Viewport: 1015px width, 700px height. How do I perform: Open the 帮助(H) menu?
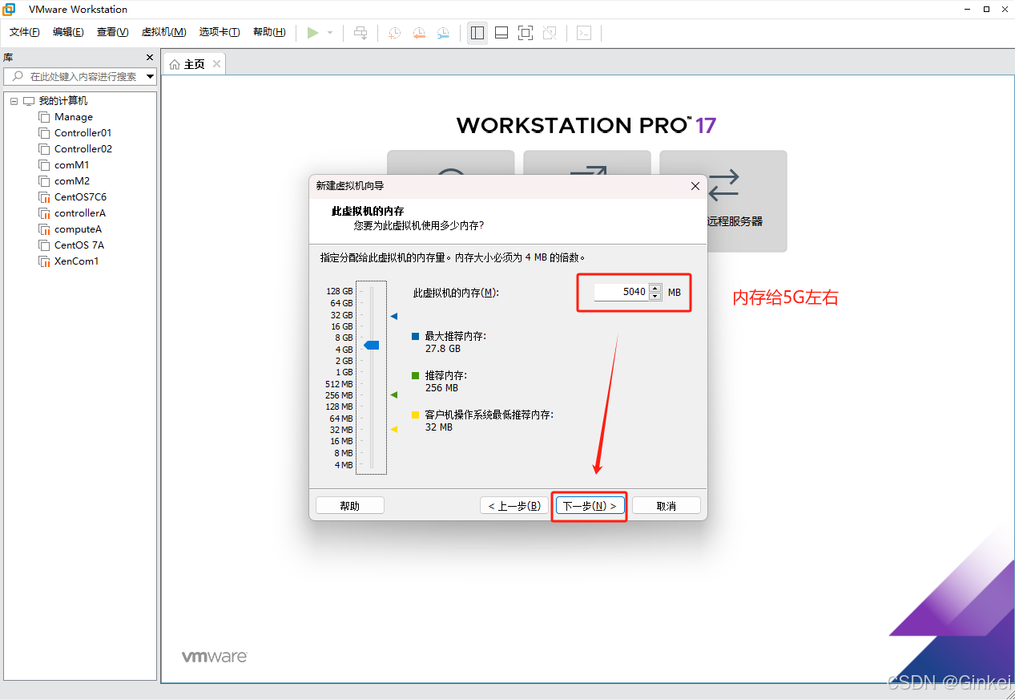pos(269,32)
